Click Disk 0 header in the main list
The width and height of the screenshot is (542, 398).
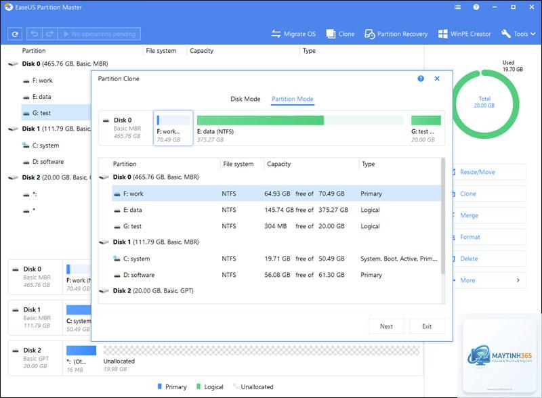(x=64, y=64)
